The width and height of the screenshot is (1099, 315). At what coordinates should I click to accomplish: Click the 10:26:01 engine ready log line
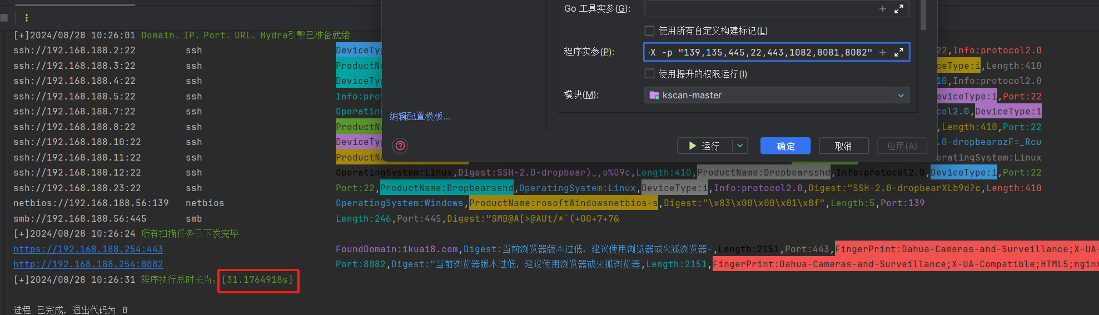[x=181, y=35]
